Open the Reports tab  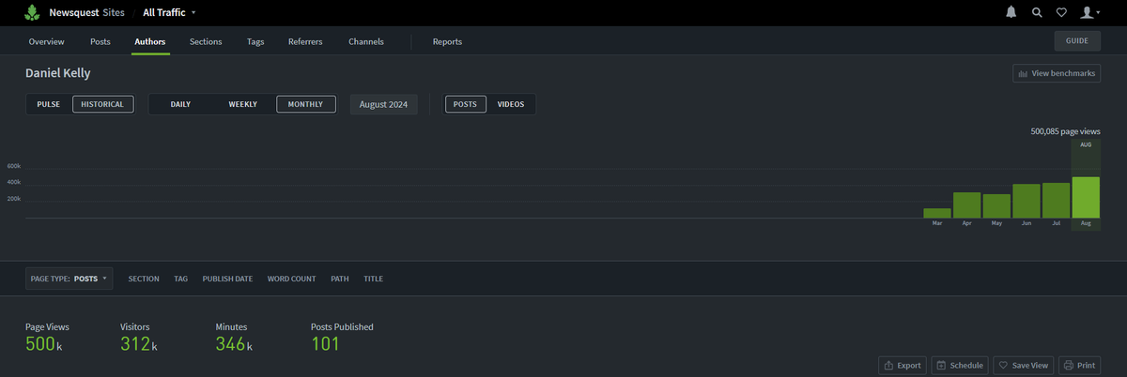(447, 42)
